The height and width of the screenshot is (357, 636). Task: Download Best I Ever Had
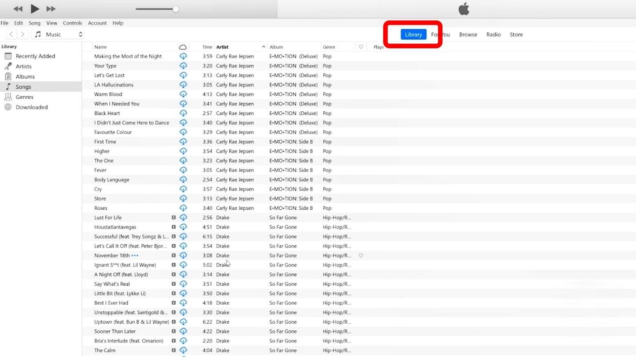point(183,303)
